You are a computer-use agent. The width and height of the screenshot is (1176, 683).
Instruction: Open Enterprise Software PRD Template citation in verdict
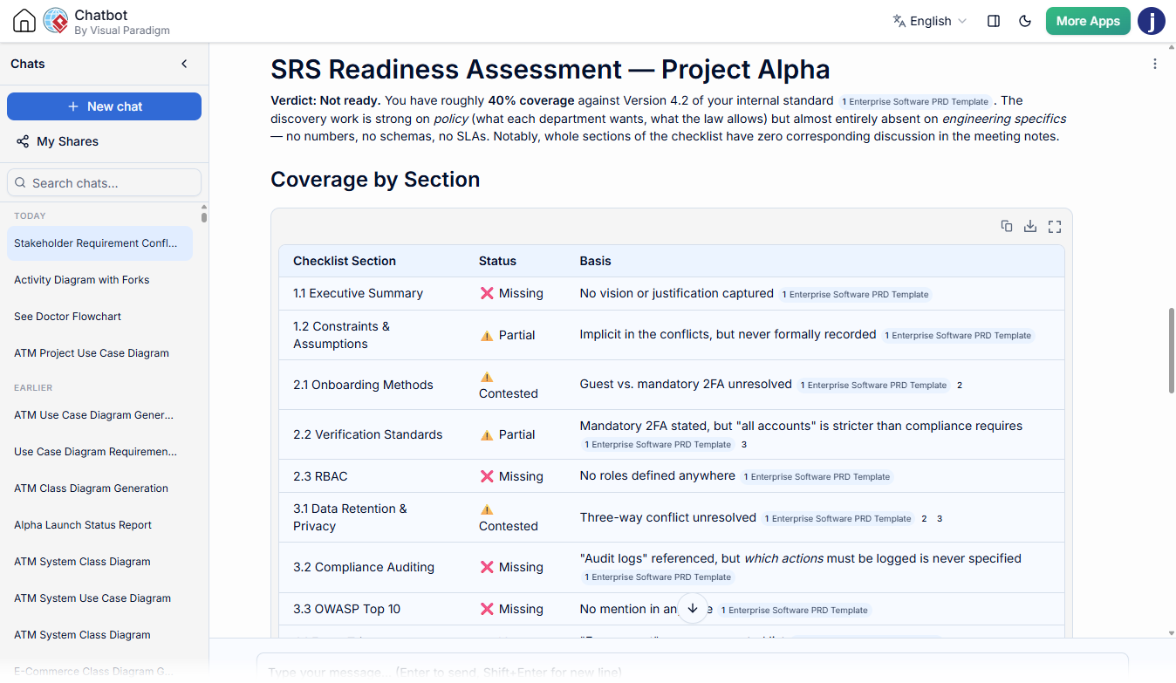point(915,101)
